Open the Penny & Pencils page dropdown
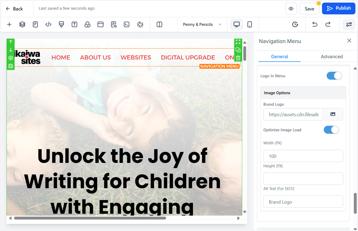 pyautogui.click(x=202, y=25)
